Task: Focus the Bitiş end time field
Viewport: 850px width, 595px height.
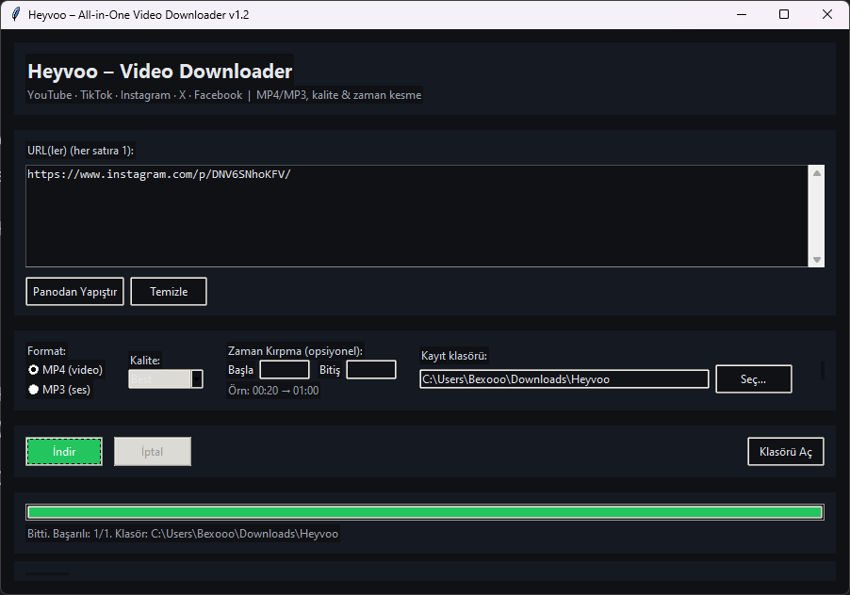Action: pyautogui.click(x=371, y=370)
